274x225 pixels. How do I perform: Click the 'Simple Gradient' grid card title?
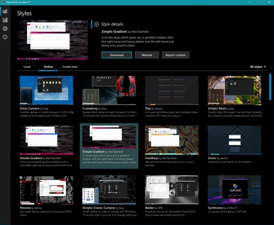click(x=93, y=152)
